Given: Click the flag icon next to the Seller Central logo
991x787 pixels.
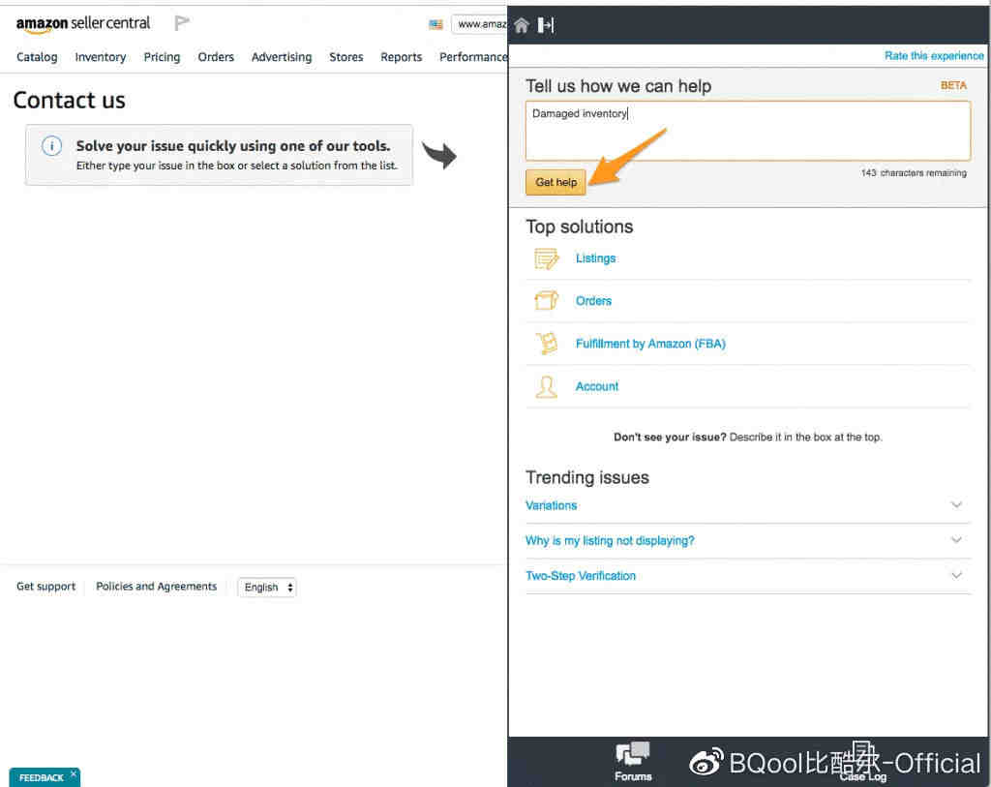Looking at the screenshot, I should tap(182, 23).
